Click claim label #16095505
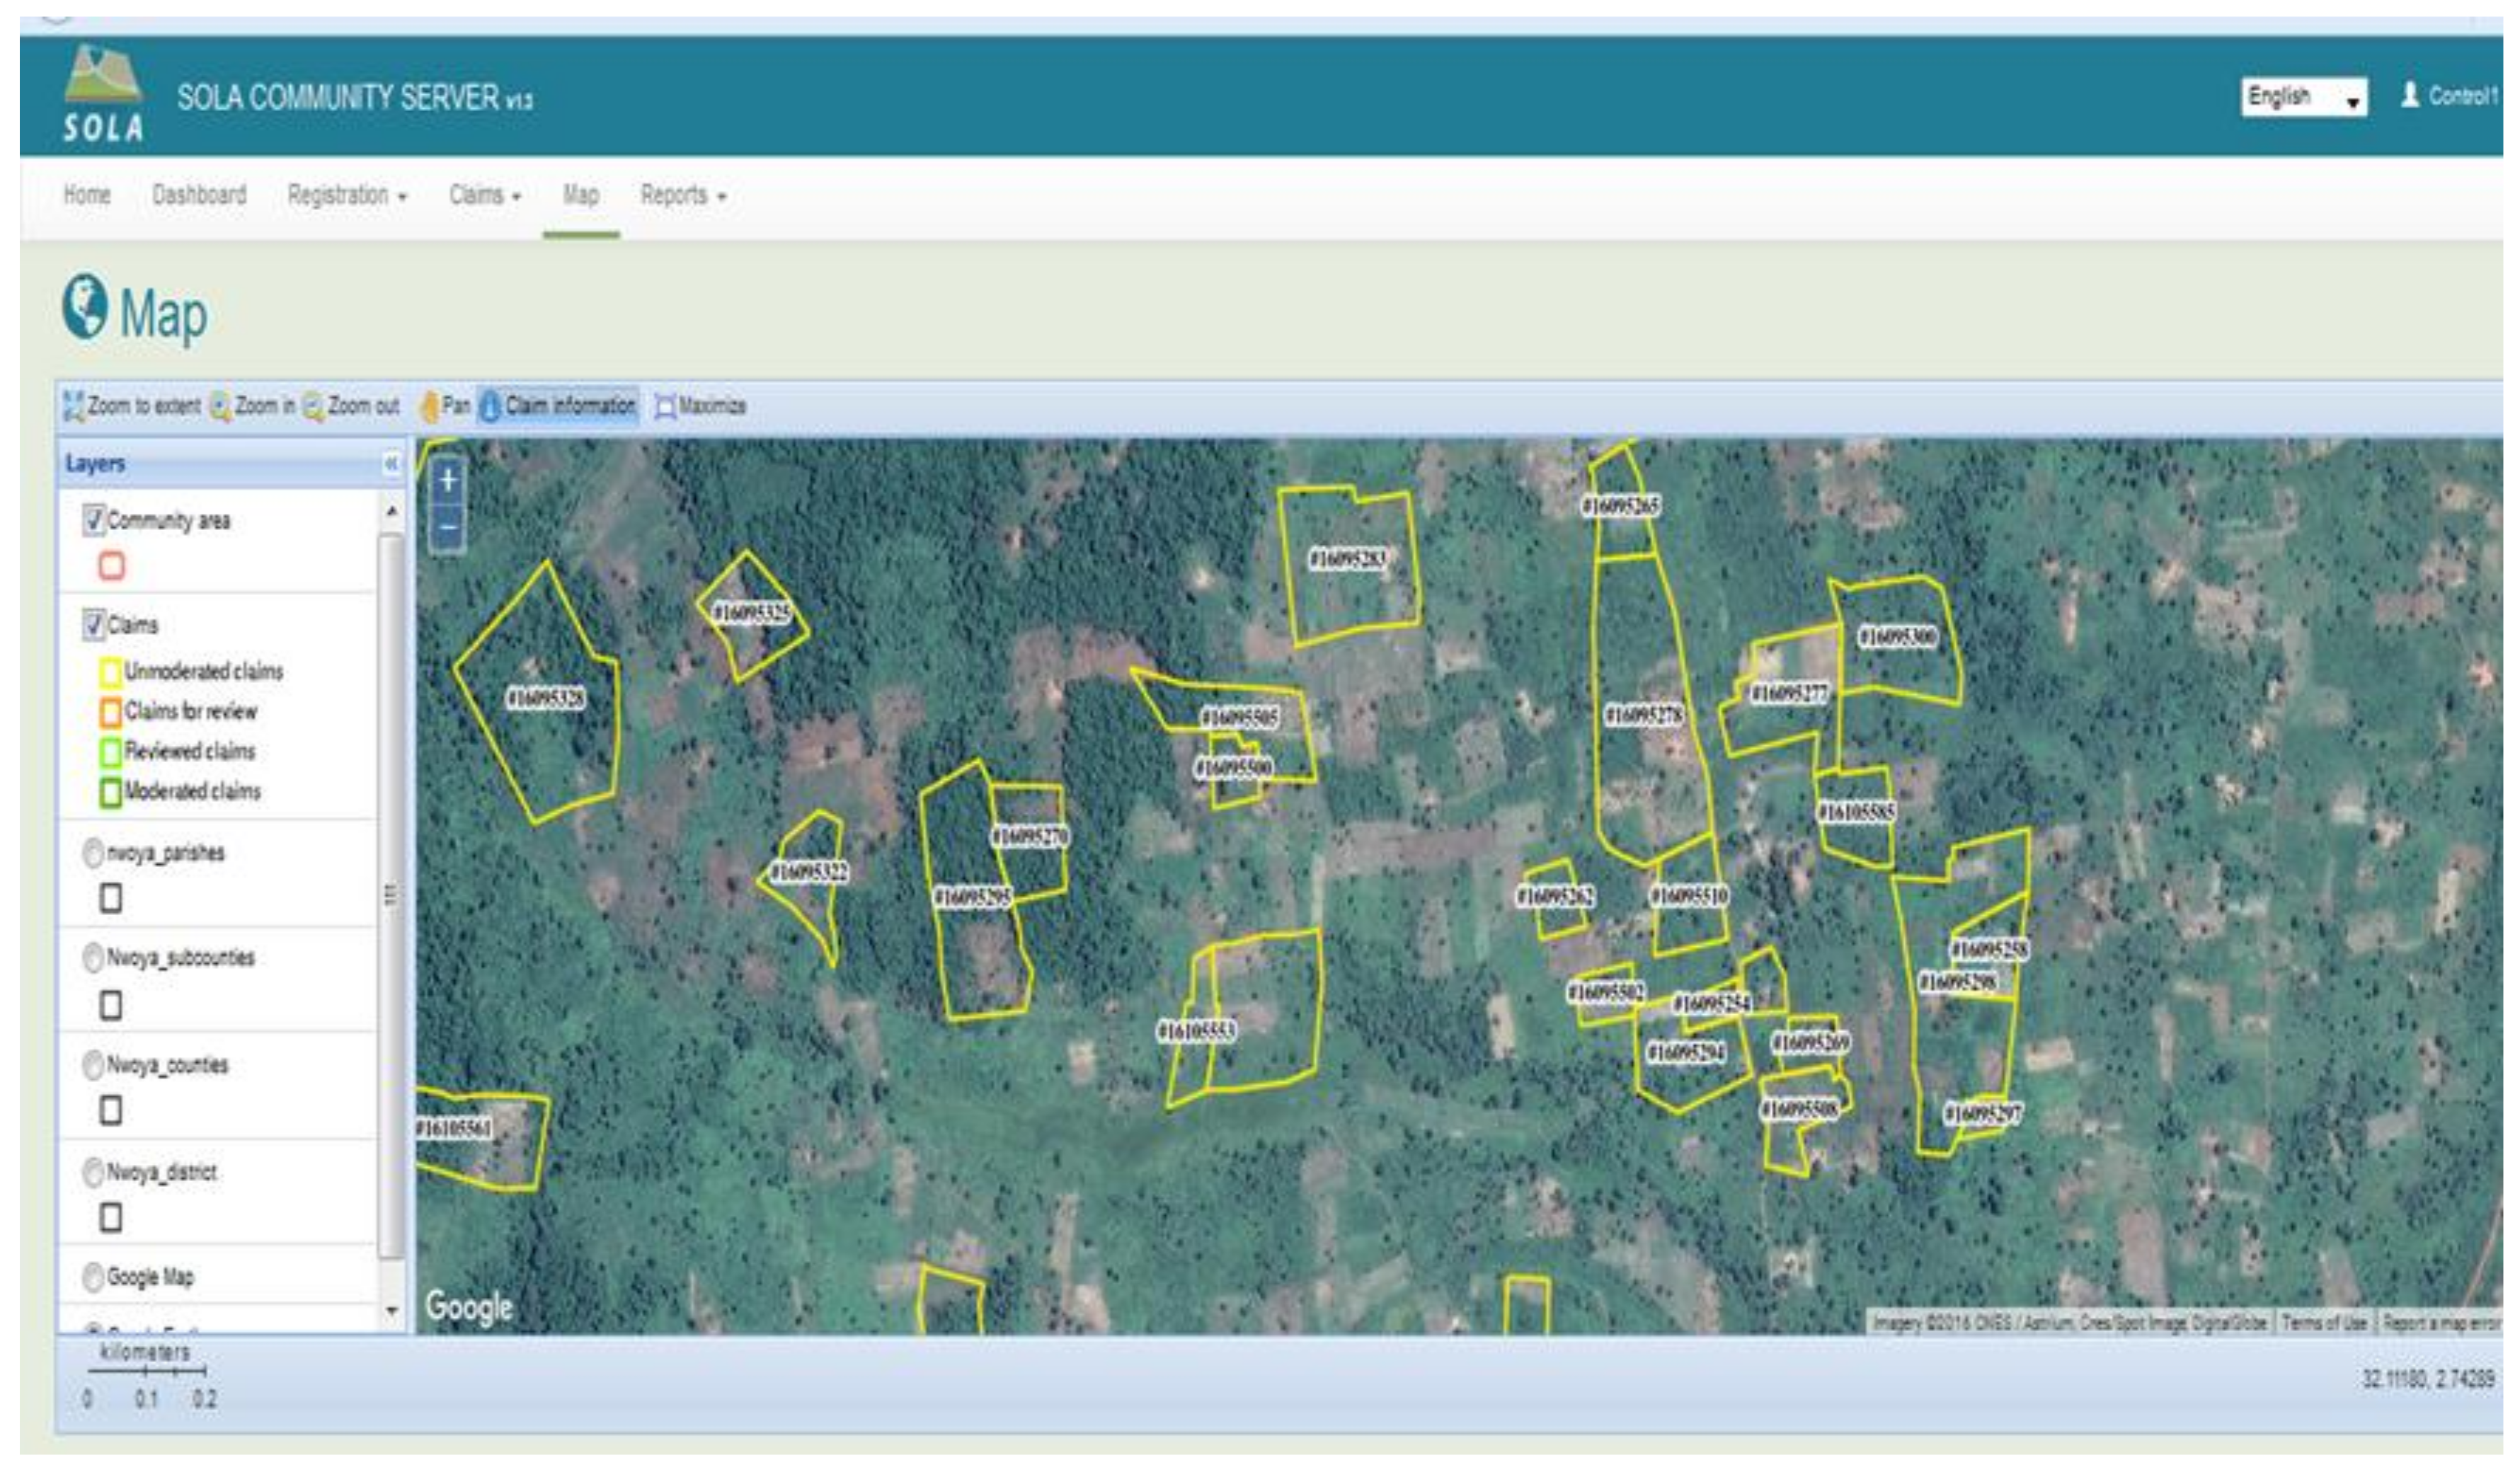The width and height of the screenshot is (2520, 1472). [x=1239, y=717]
